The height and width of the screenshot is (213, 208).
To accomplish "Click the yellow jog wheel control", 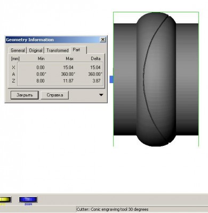I will [x=5, y=200].
